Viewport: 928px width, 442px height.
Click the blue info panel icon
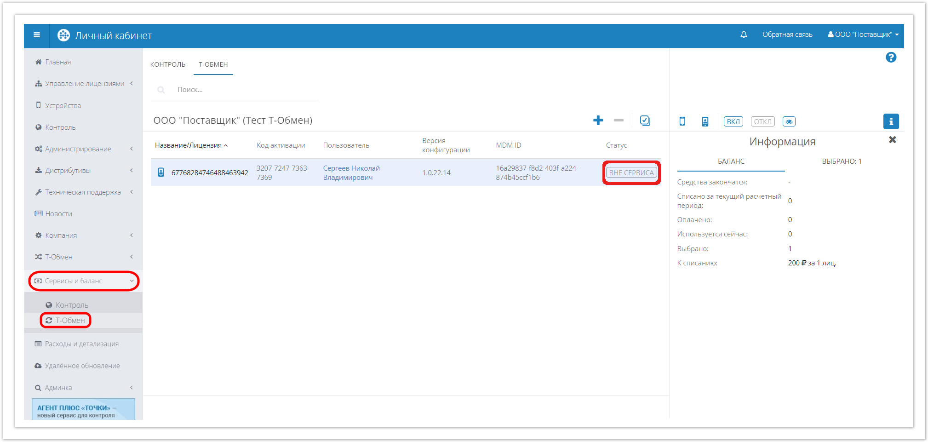pyautogui.click(x=891, y=121)
